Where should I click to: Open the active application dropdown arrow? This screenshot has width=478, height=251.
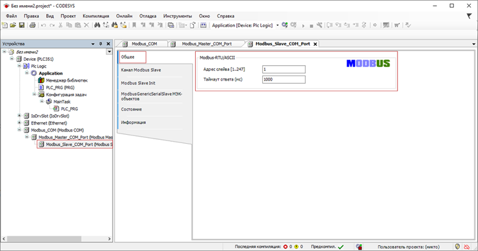pyautogui.click(x=278, y=26)
